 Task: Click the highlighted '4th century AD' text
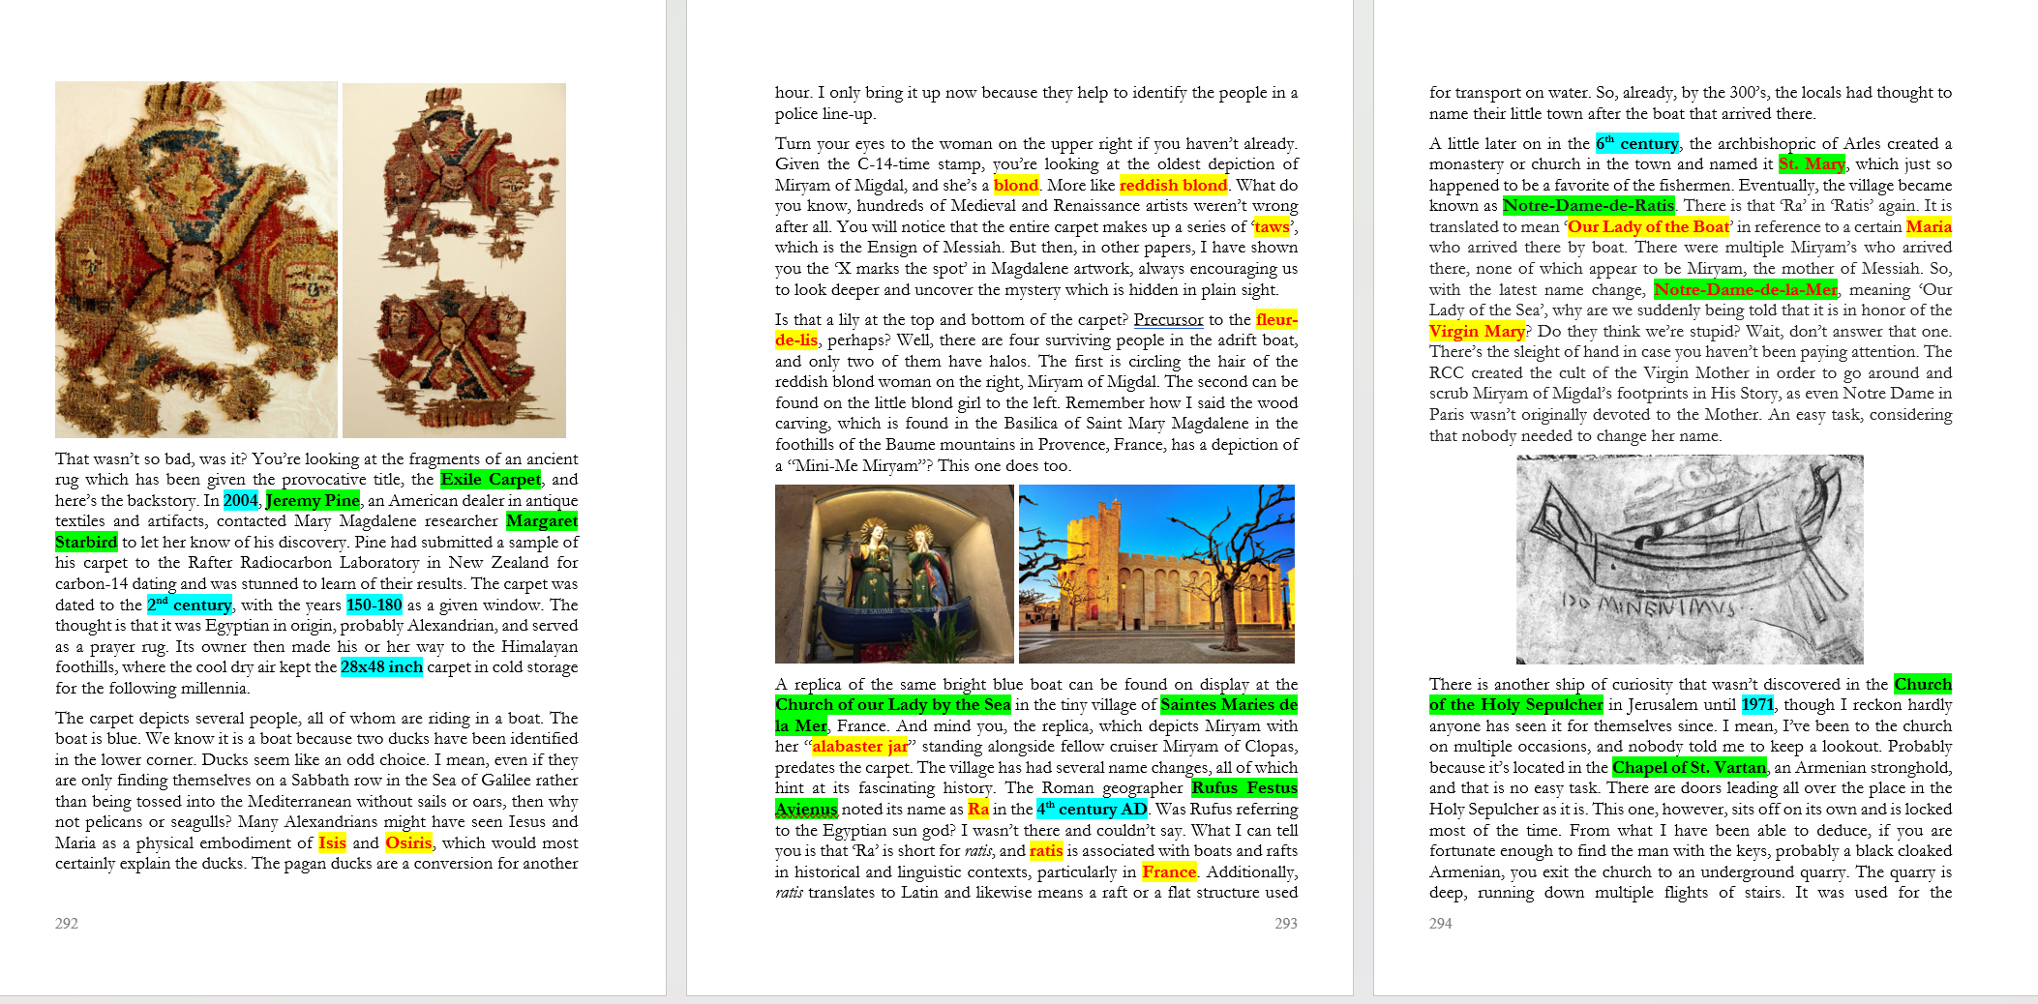[x=1092, y=809]
